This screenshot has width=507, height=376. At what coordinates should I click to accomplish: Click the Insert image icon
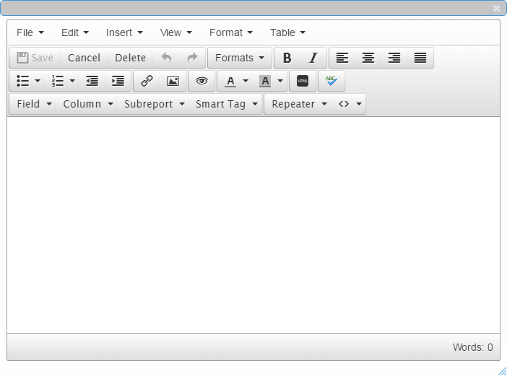click(x=173, y=81)
